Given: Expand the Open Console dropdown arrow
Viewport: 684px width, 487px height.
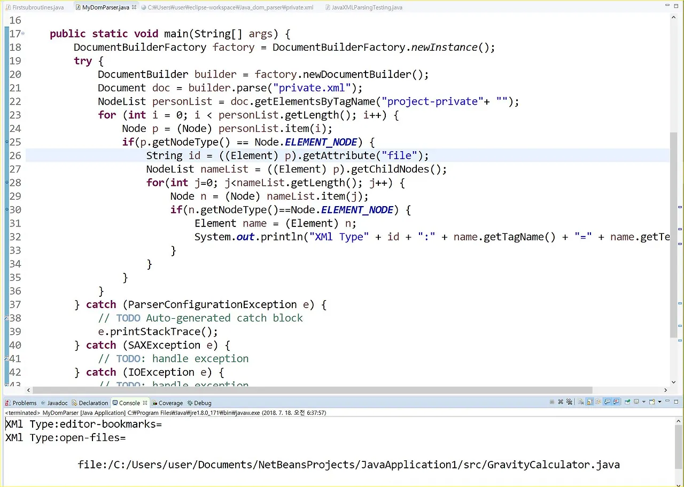Looking at the screenshot, I should pos(660,402).
